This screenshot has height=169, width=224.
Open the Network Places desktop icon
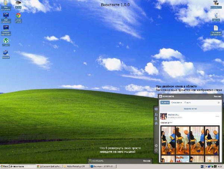pos(6,30)
